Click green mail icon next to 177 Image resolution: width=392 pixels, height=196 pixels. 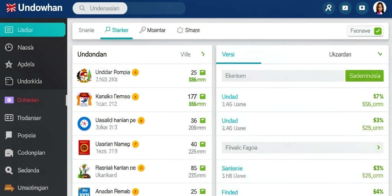(203, 96)
